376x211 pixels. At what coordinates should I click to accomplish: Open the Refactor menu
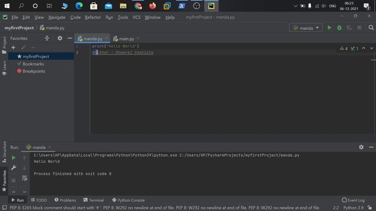click(93, 18)
